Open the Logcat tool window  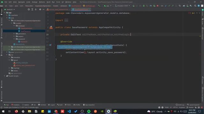point(52,105)
